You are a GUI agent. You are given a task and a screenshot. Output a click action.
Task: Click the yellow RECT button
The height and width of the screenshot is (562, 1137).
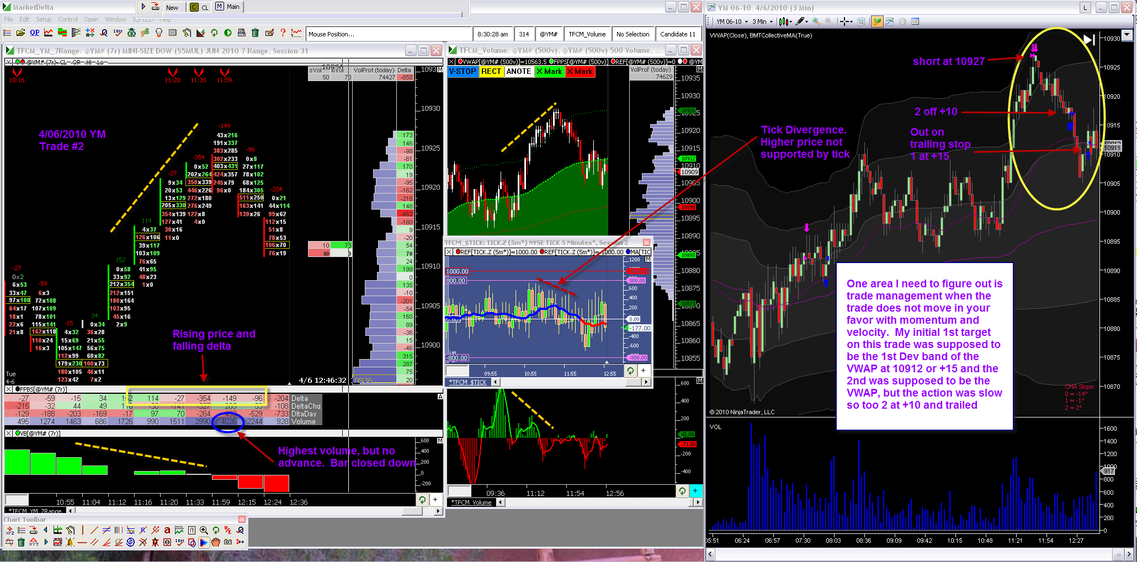491,71
